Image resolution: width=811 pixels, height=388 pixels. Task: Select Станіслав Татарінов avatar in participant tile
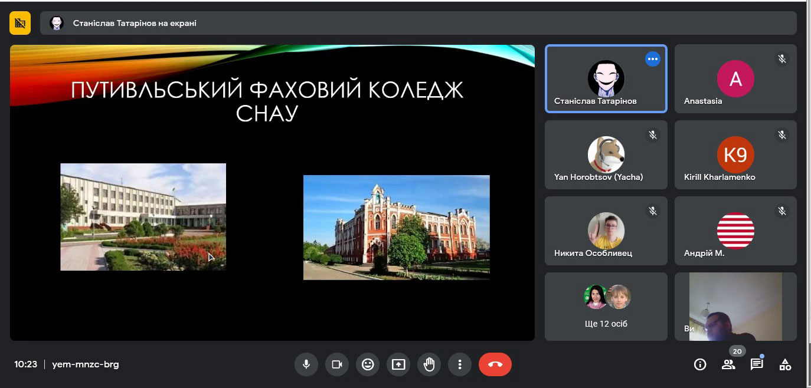point(606,78)
